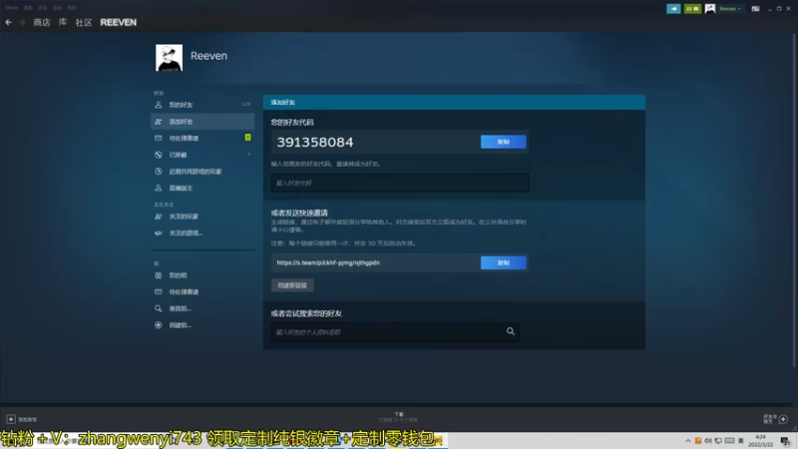The height and width of the screenshot is (449, 798).
Task: Open 近期共同游戏的玩家 recent players
Action: point(202,172)
